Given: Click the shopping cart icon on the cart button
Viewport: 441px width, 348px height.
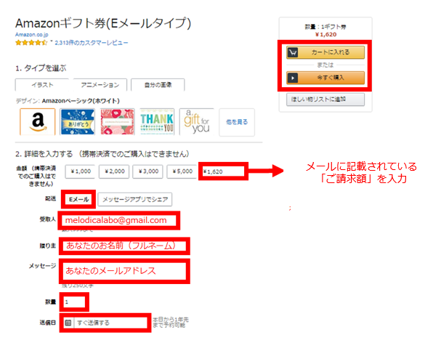Looking at the screenshot, I should (x=293, y=52).
